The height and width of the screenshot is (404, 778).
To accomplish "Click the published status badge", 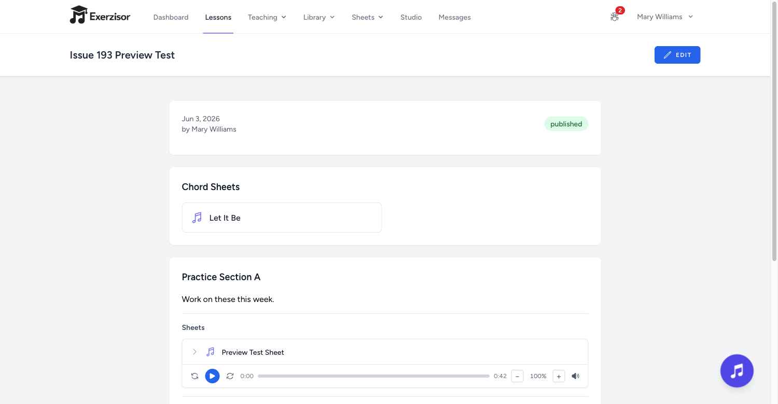I will pyautogui.click(x=566, y=124).
